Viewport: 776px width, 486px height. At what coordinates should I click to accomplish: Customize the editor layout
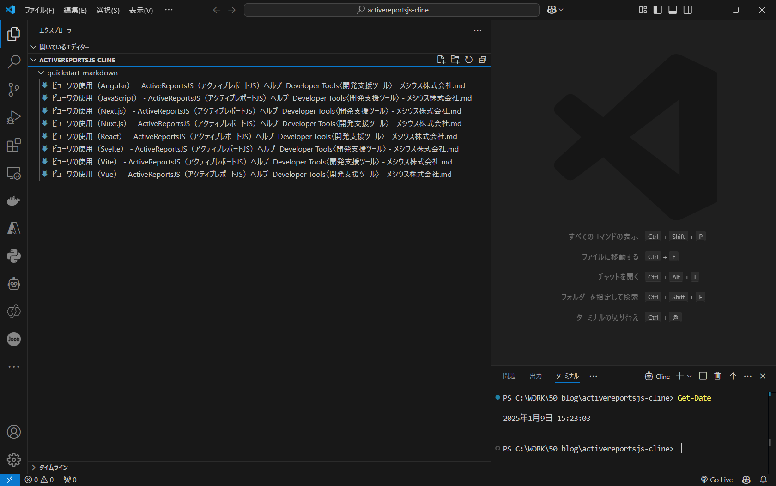pyautogui.click(x=643, y=10)
